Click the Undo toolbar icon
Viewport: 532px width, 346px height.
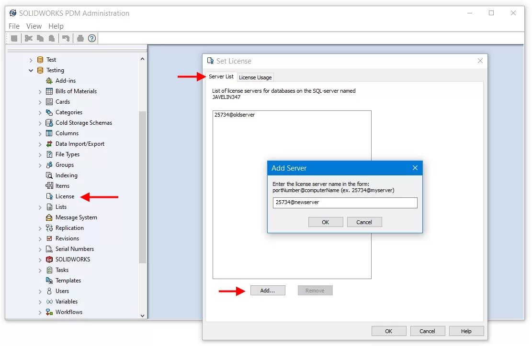pos(66,38)
